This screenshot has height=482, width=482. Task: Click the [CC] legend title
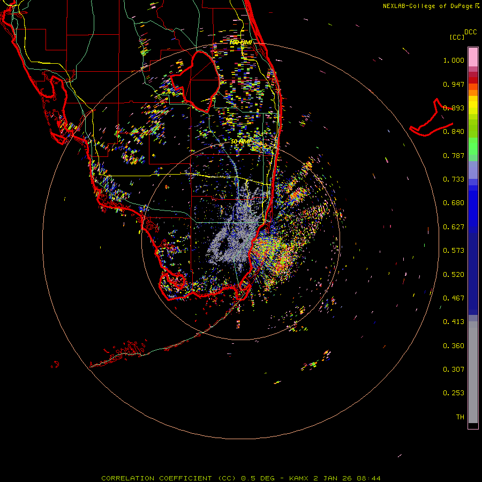[x=457, y=37]
